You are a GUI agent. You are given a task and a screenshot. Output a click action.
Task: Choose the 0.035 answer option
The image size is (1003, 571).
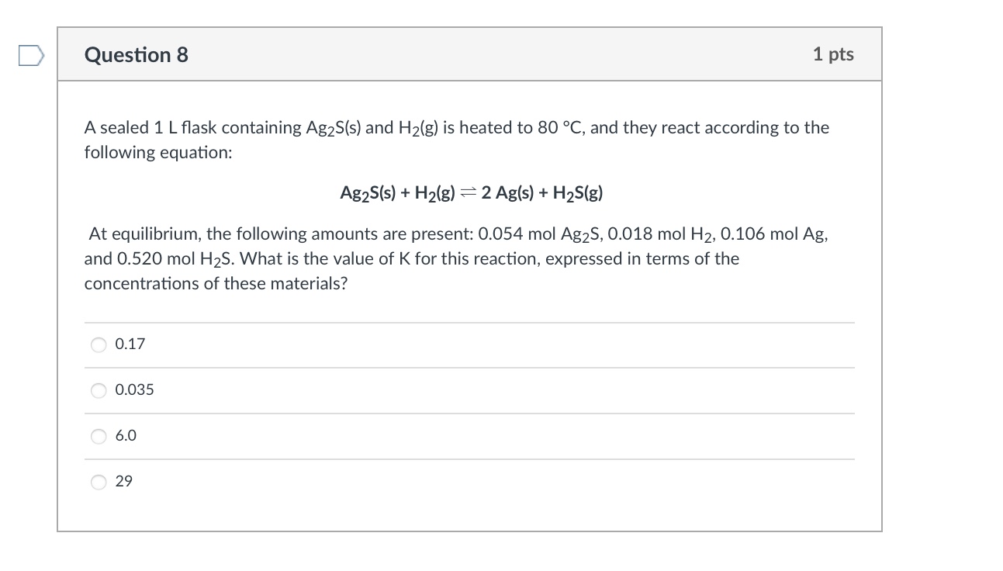[x=99, y=390]
